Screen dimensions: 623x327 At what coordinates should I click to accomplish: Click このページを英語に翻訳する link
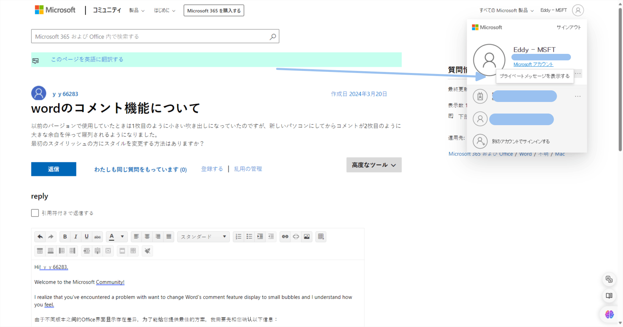pos(87,59)
